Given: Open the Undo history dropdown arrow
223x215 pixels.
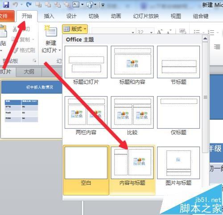Looking at the screenshot, I should coord(22,4).
